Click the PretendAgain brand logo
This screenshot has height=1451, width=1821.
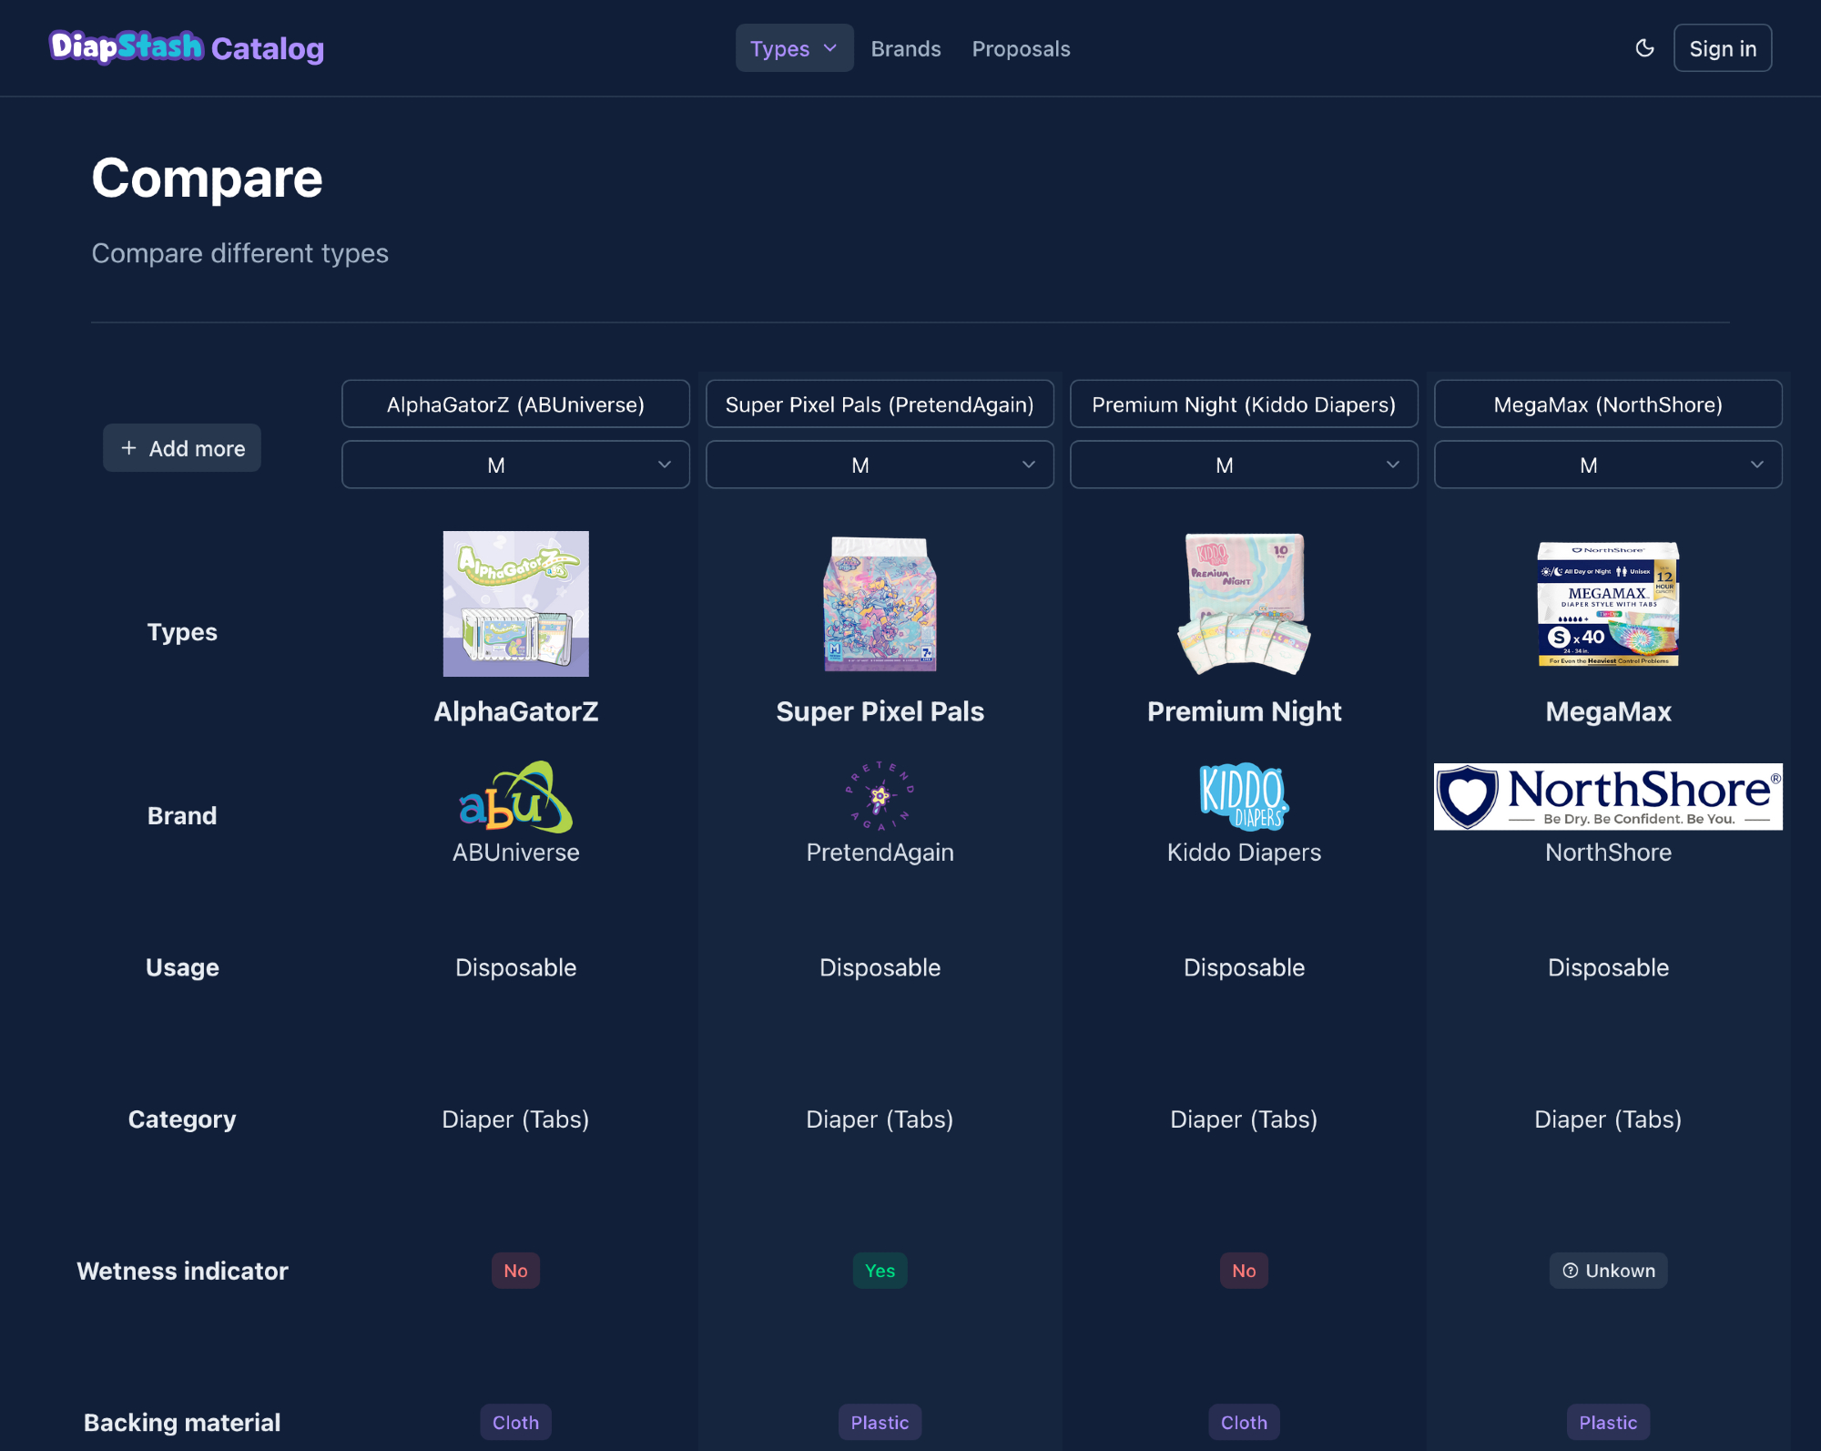tap(880, 795)
